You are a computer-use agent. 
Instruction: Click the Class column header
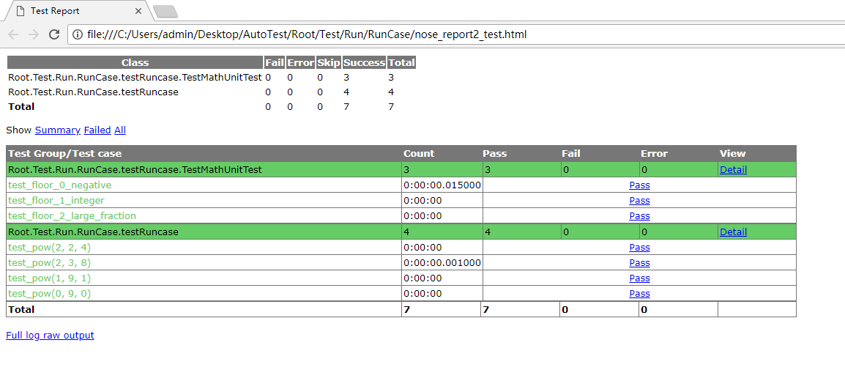pyautogui.click(x=135, y=62)
